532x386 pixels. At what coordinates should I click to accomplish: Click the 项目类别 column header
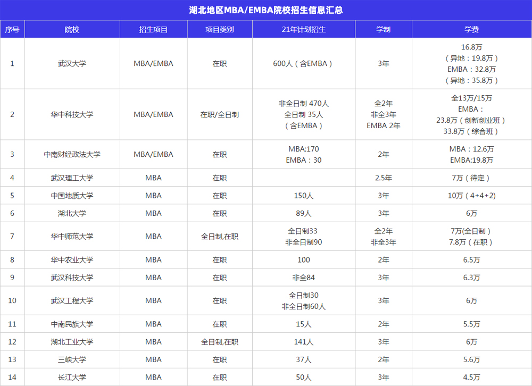click(x=219, y=29)
